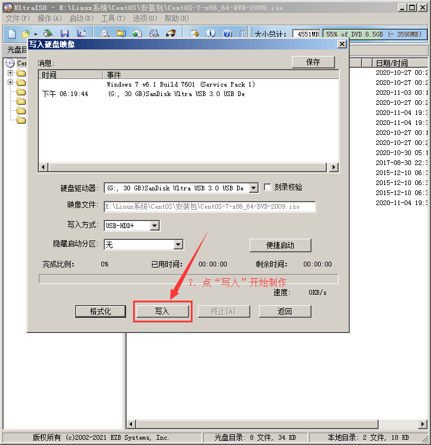Viewport: 431px width, 445px height.
Task: Click the Burn CD image toolbar icon
Action: point(171,34)
